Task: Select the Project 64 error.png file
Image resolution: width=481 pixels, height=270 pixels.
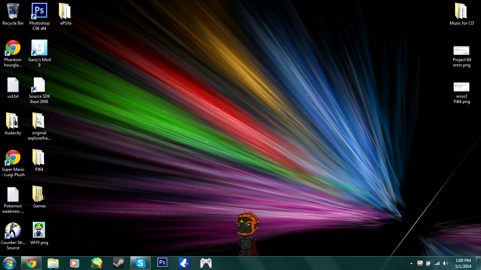Action: (x=462, y=56)
